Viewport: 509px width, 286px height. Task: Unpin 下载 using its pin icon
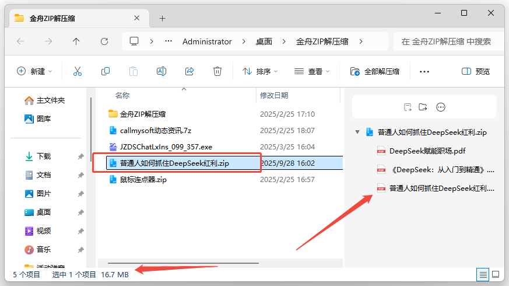[x=81, y=156]
